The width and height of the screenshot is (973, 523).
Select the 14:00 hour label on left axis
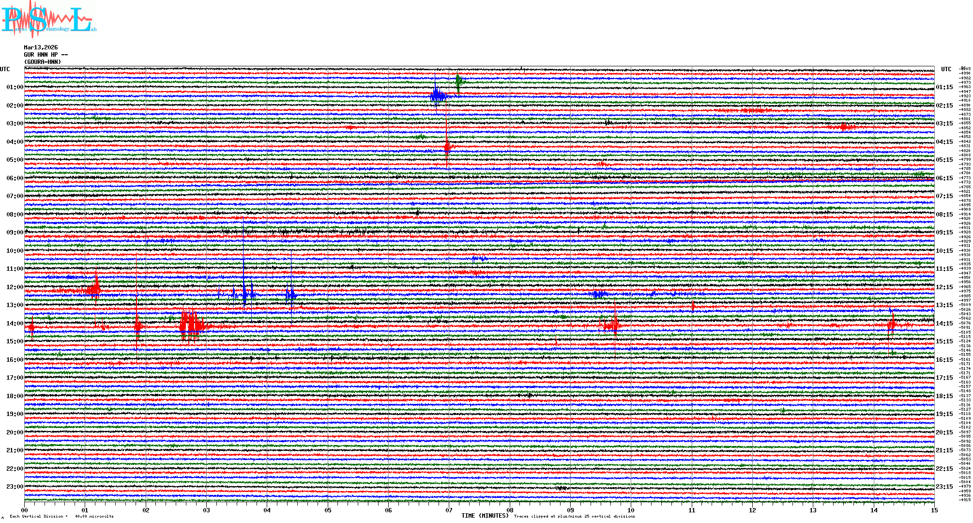15,323
